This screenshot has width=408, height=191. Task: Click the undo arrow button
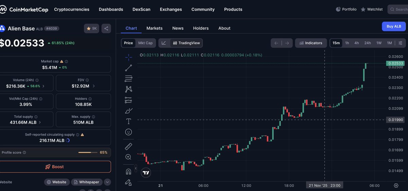pos(276,43)
